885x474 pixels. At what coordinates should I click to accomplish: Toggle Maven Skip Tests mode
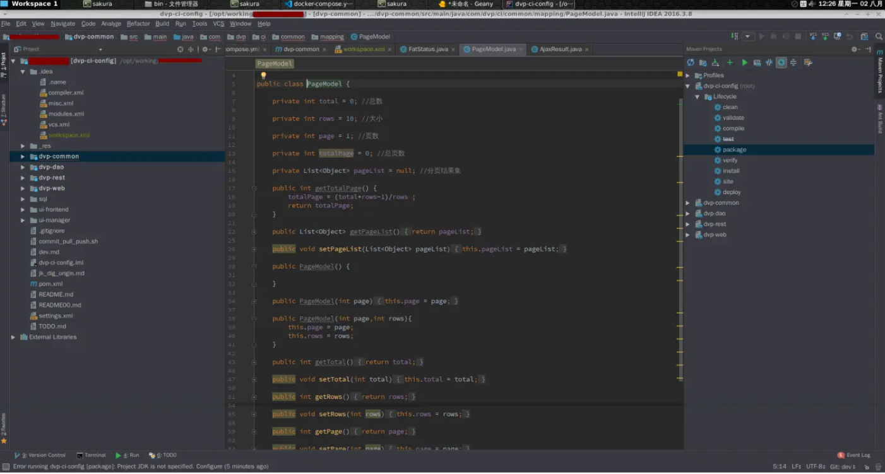[781, 62]
